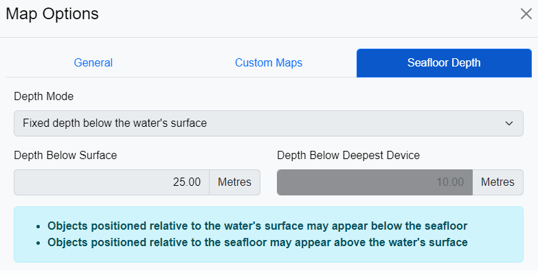
Task: Click the Map Options title
Action: [x=52, y=13]
